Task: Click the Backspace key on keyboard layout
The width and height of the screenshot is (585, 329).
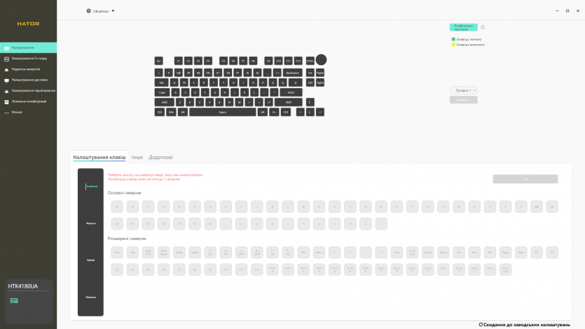Action: (293, 72)
